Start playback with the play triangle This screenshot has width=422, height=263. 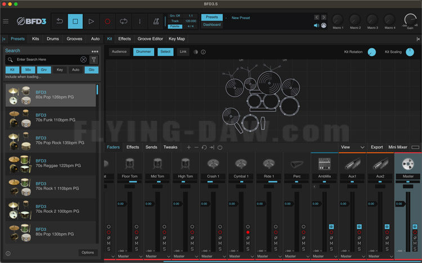91,21
